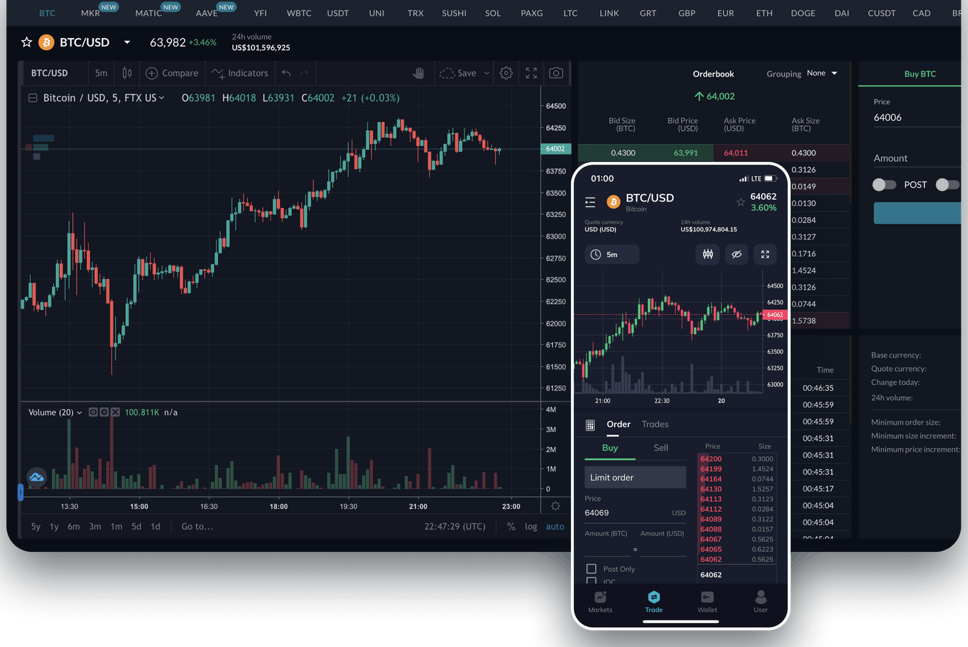Save the chart layout with cloud icon
This screenshot has height=647, width=968.
tap(458, 73)
